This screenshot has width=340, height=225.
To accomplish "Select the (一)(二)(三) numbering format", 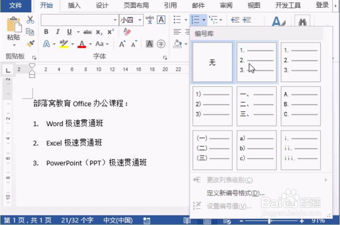I will (x=213, y=150).
